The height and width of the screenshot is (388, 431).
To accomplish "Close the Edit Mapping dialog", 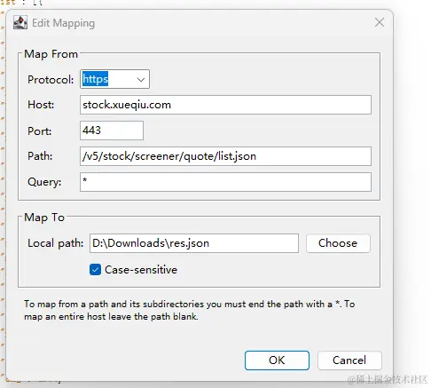I will (x=380, y=22).
